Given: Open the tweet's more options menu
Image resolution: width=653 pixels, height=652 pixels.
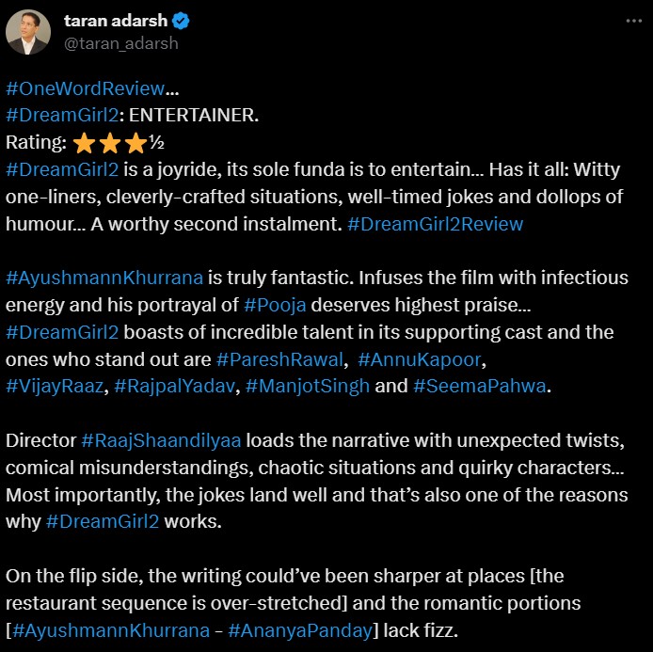Looking at the screenshot, I should [629, 21].
